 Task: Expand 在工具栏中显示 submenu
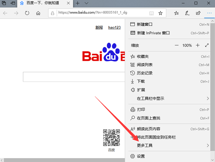click(x=170, y=98)
